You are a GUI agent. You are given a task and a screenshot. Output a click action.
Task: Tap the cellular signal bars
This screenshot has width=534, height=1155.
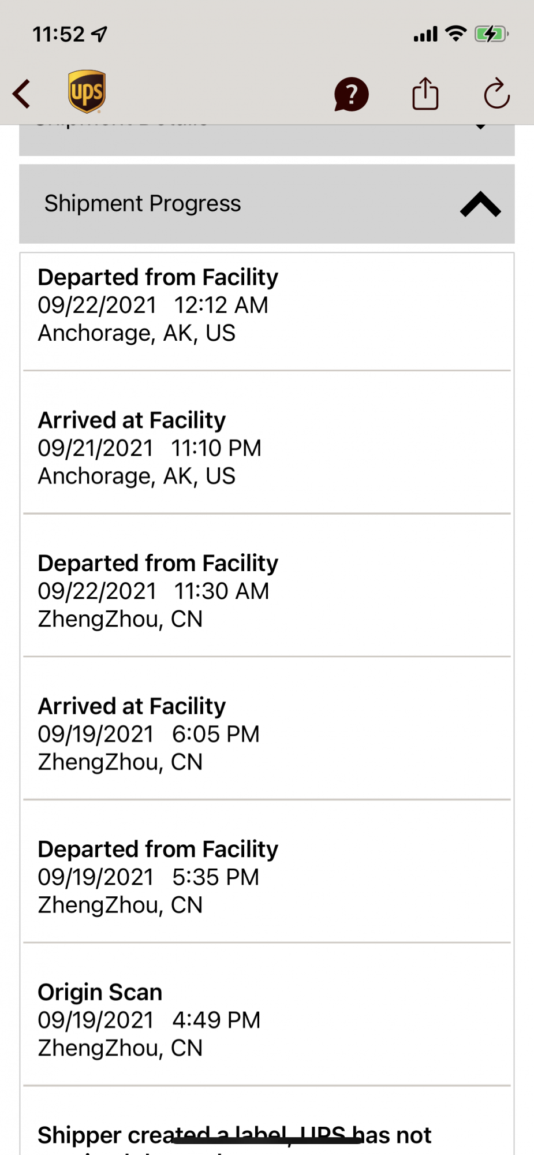[x=425, y=35]
